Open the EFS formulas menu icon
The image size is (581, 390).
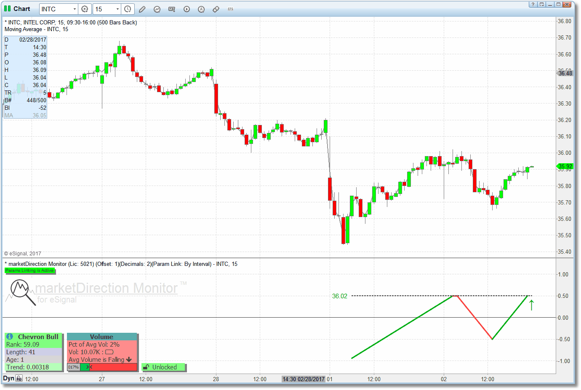pos(230,9)
